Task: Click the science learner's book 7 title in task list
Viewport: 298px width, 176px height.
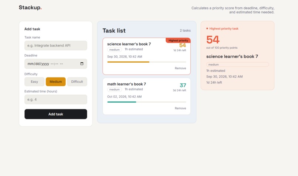Action: tap(129, 44)
